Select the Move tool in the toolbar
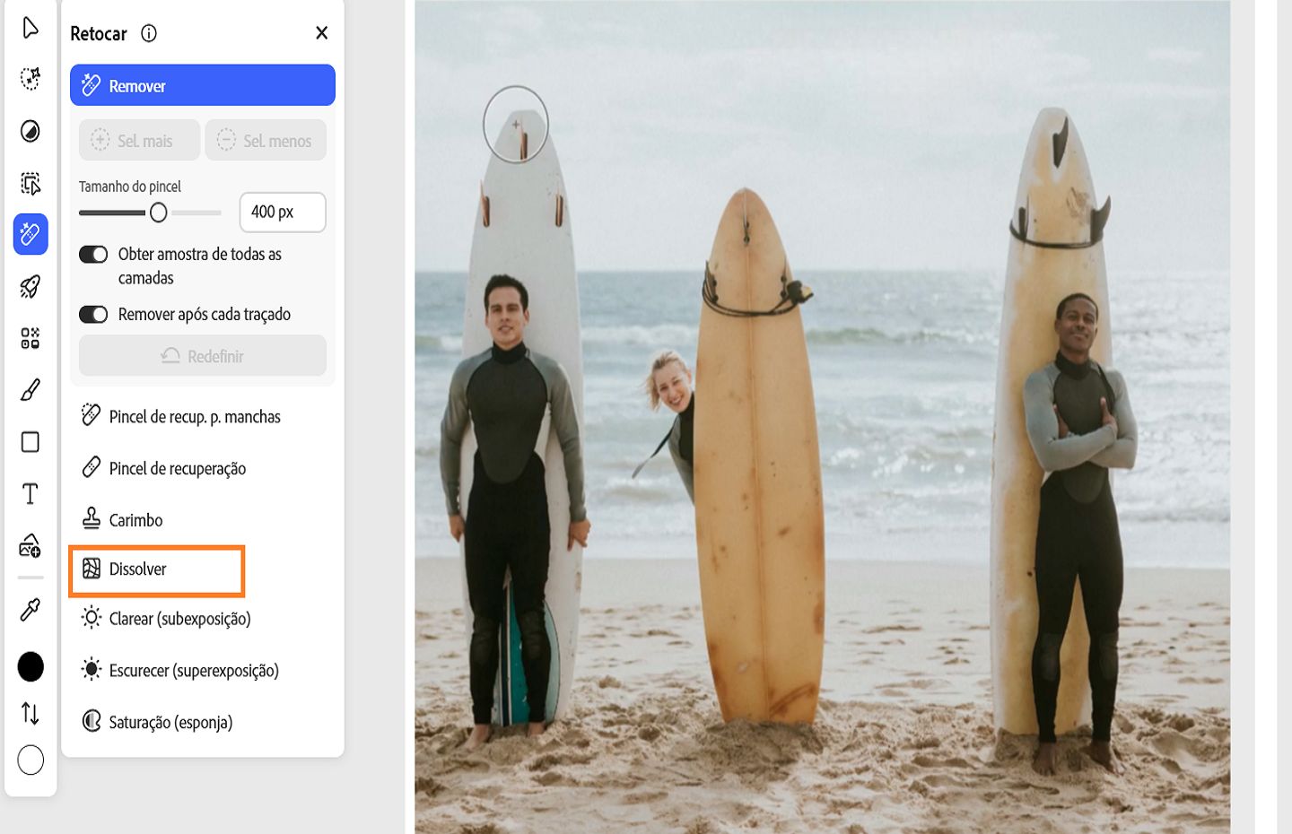The height and width of the screenshot is (834, 1292). [x=30, y=27]
